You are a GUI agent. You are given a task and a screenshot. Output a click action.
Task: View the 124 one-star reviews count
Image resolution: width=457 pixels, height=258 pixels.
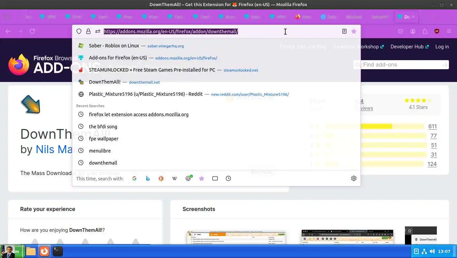tap(432, 164)
